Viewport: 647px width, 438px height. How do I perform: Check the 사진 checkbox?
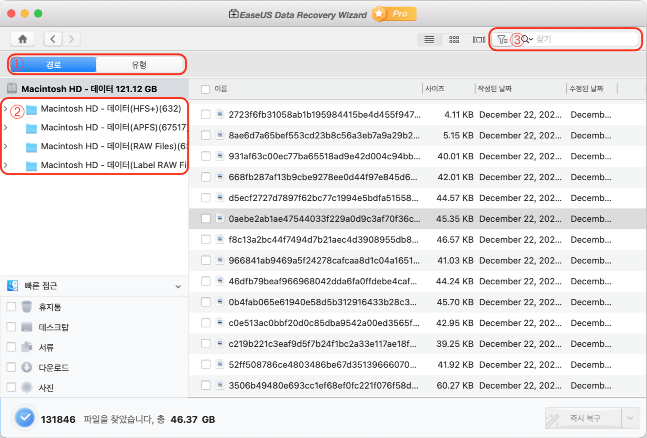(11, 388)
